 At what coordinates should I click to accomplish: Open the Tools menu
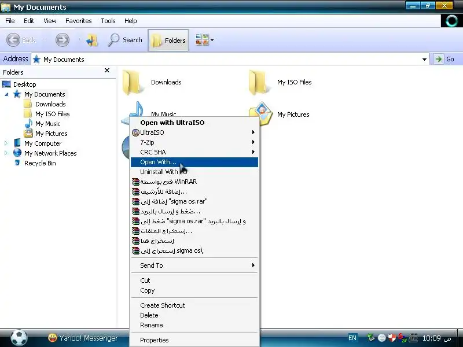point(108,21)
